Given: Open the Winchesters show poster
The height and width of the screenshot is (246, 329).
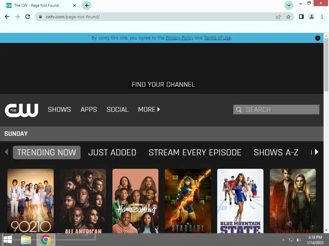Looking at the screenshot, I should [x=293, y=201].
